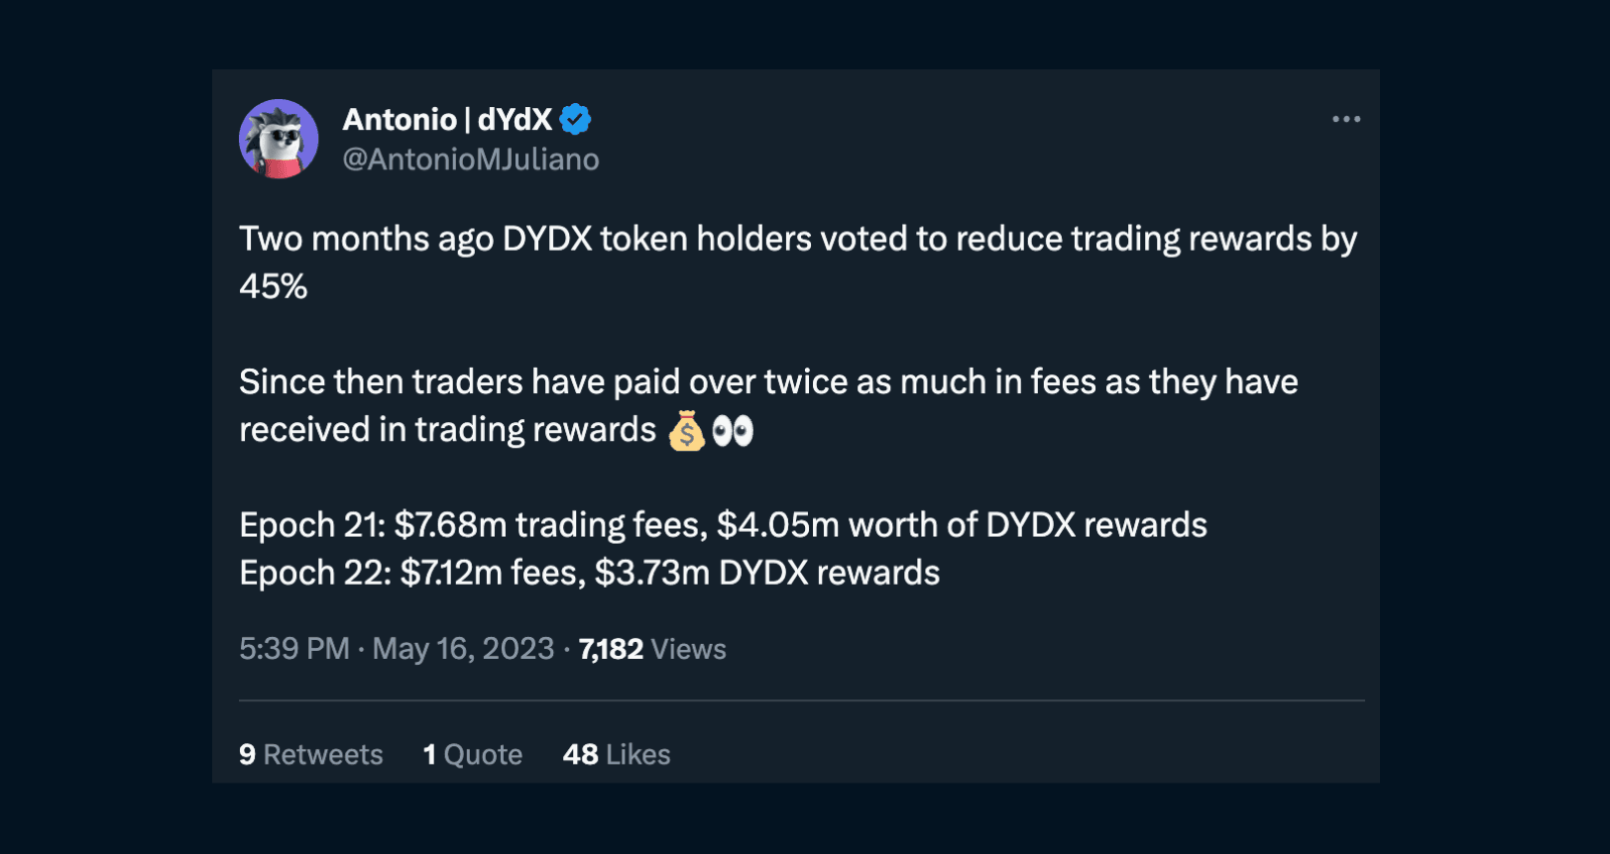Show the 9 Retweets list
This screenshot has width=1610, height=854.
(310, 755)
